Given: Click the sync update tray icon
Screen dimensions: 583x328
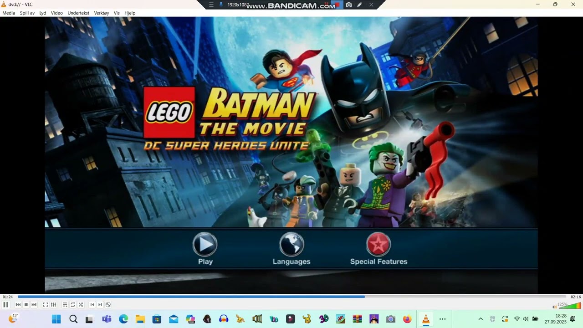Looking at the screenshot, I should click(x=505, y=319).
